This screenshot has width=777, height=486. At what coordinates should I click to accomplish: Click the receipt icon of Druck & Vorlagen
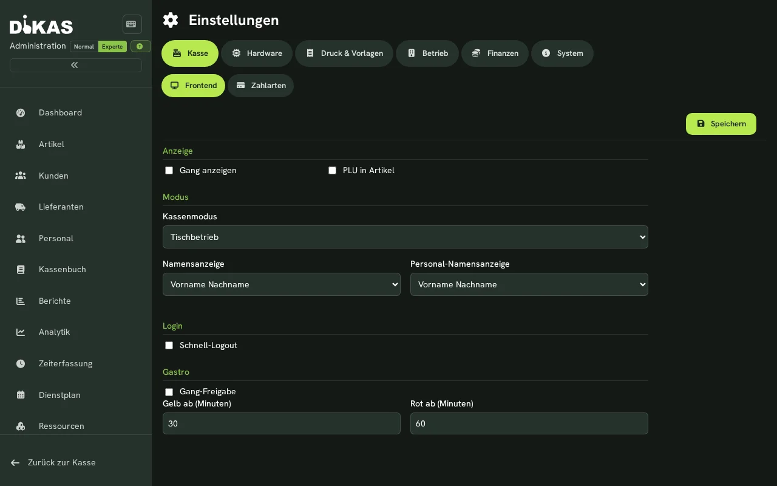coord(310,53)
